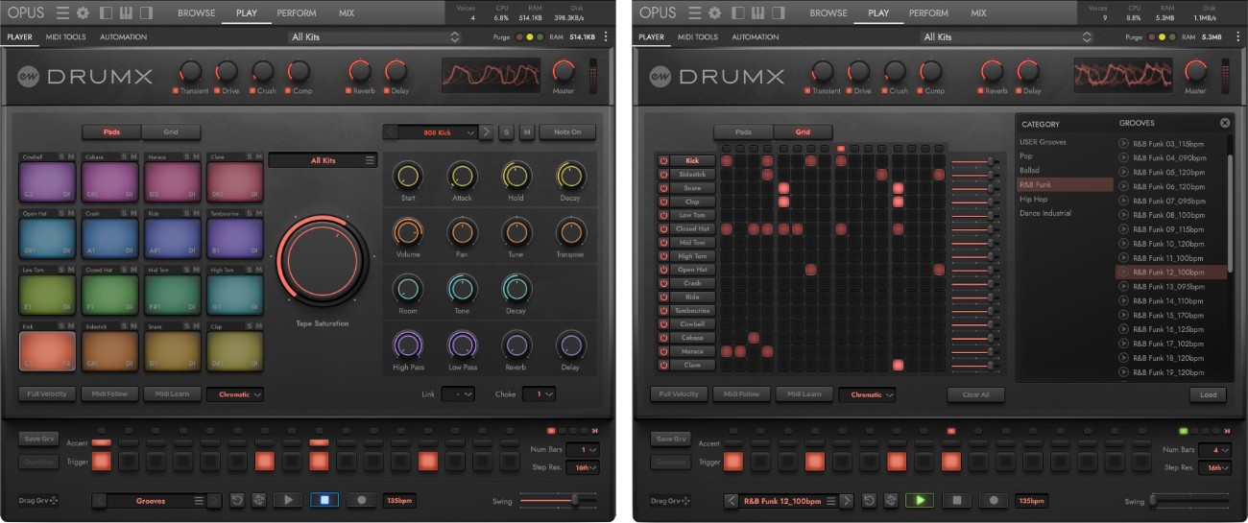1248x523 pixels.
Task: Toggle the Delay effect in right window
Action: [x=1019, y=91]
